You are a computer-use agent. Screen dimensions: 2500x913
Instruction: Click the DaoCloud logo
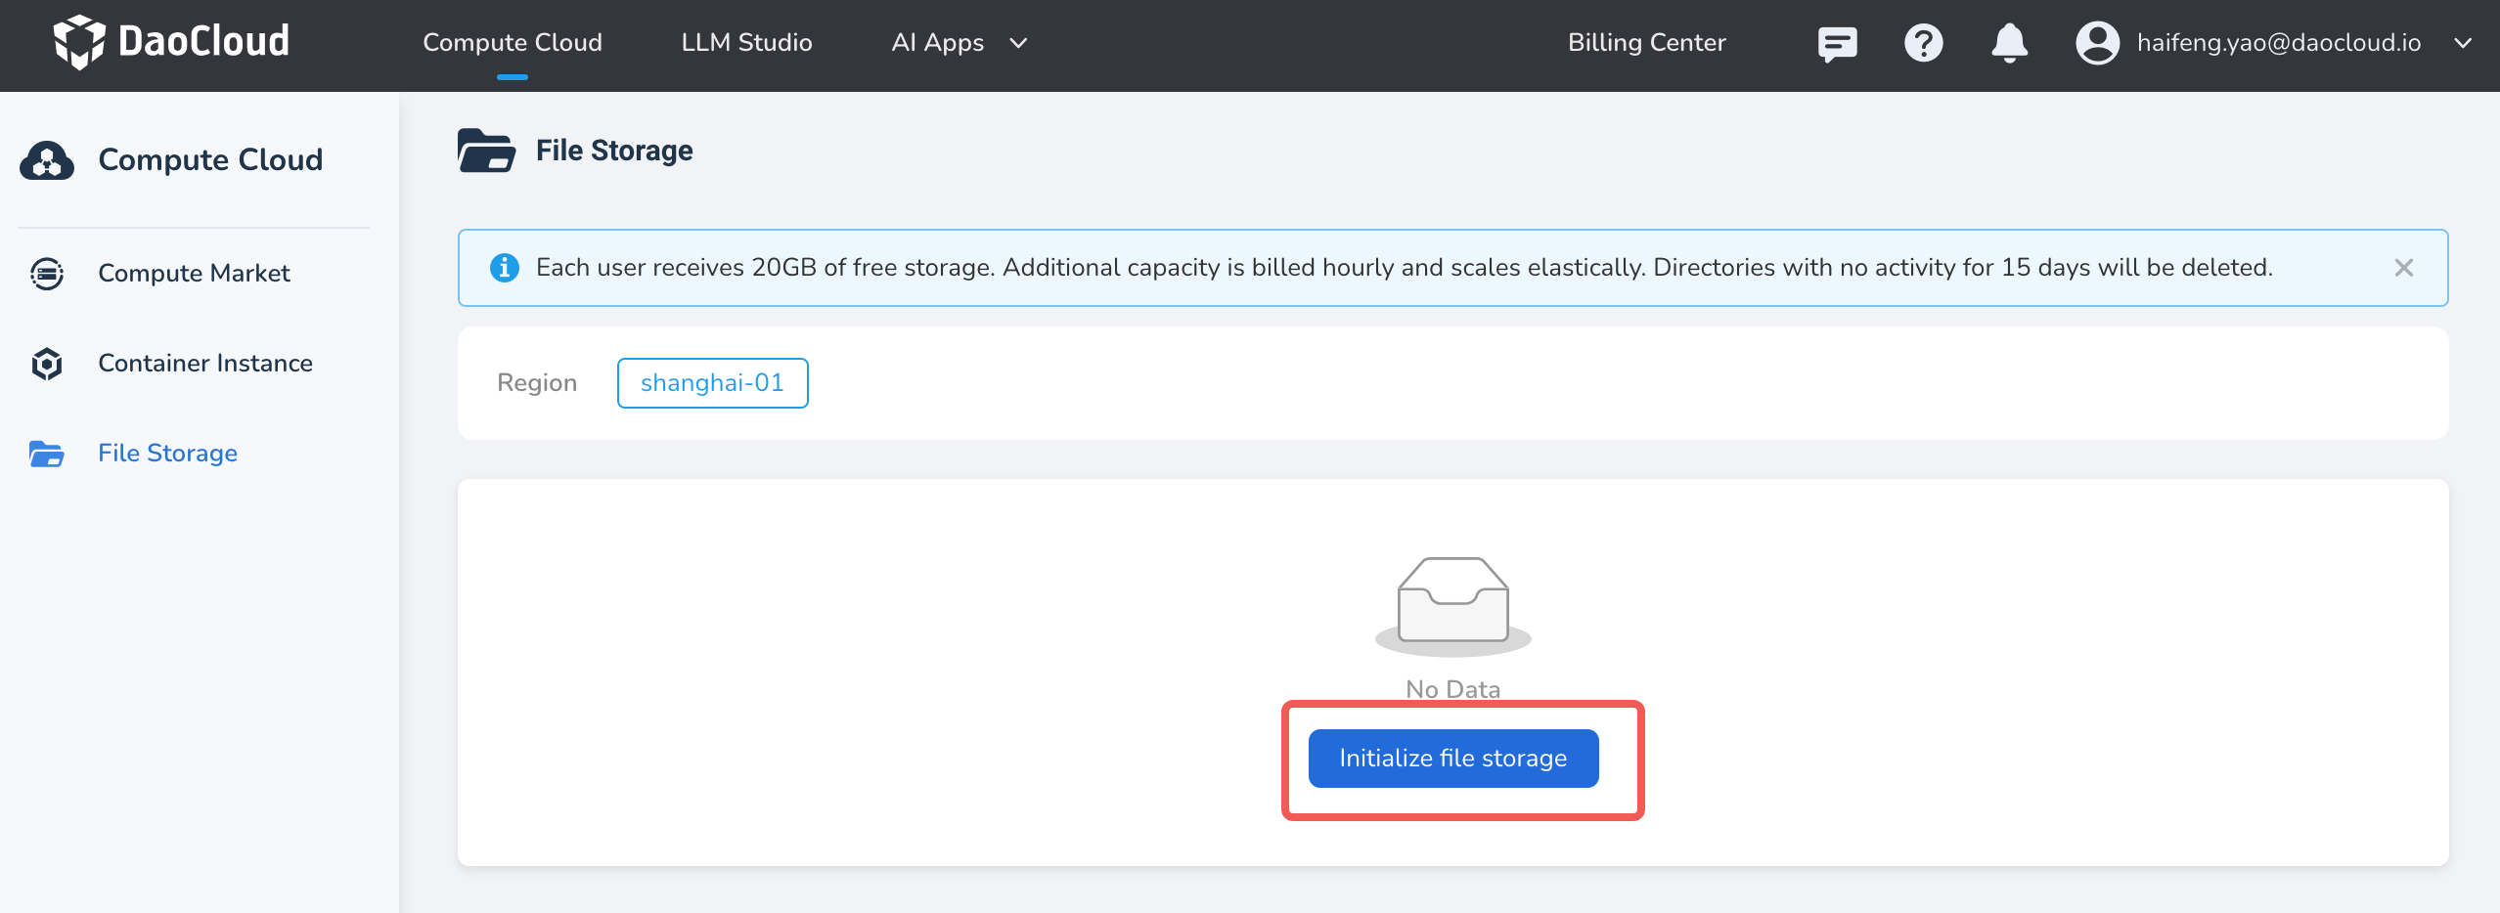(172, 42)
